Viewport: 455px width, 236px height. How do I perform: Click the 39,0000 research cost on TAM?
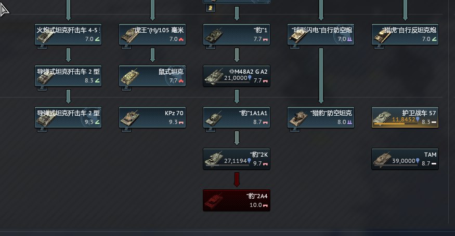(404, 161)
